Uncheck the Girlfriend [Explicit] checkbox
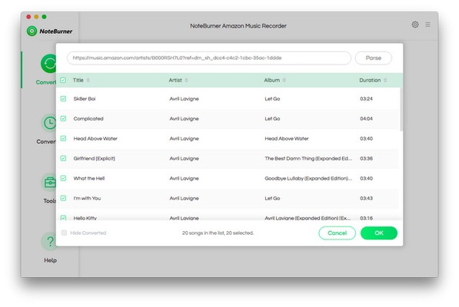 (63, 158)
